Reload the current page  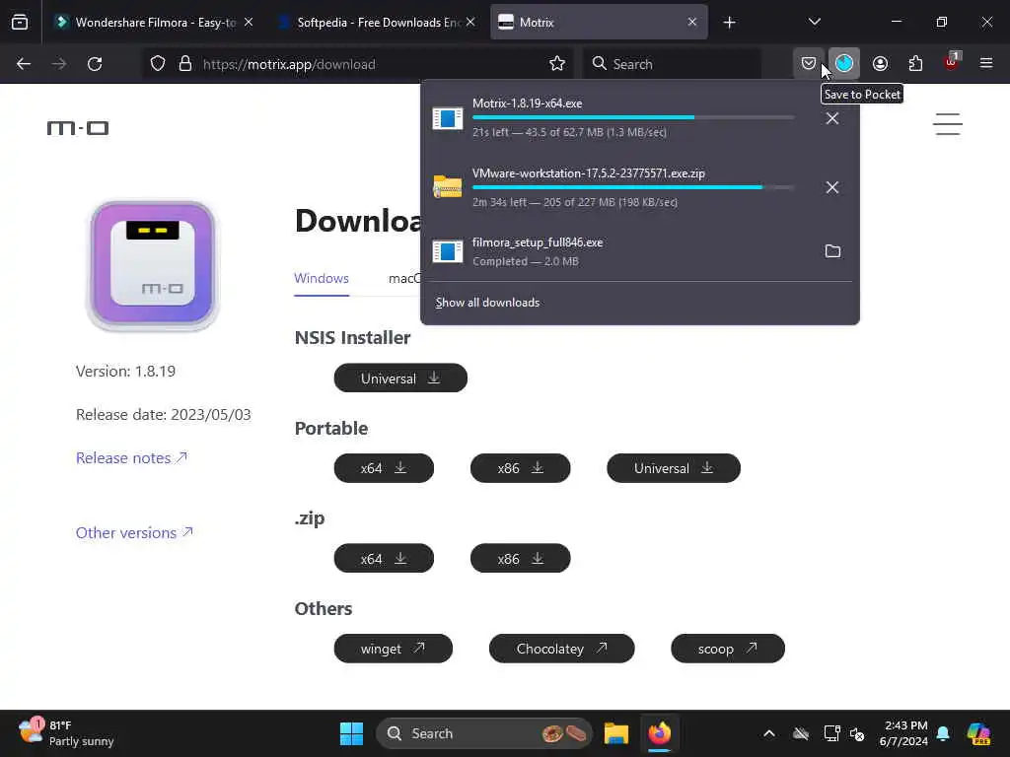pos(95,64)
